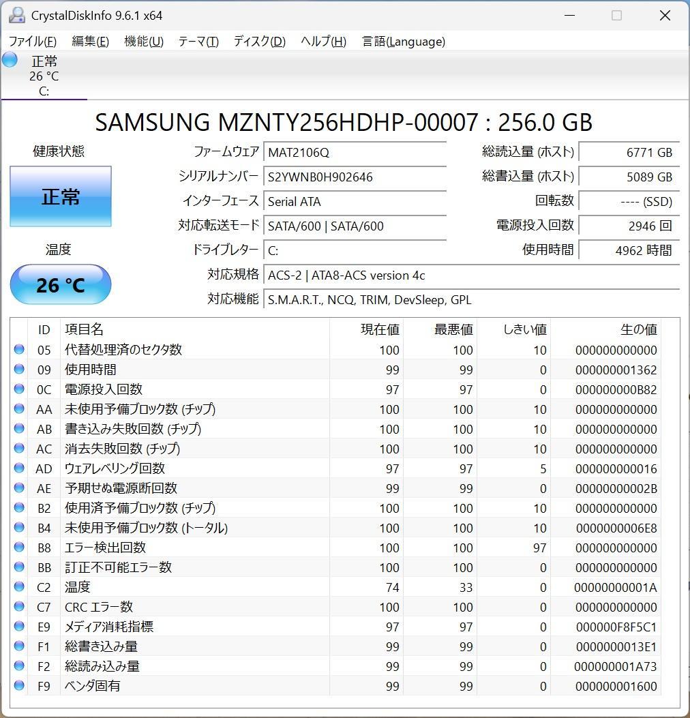
Task: Open the ファイル(F) menu
Action: click(x=33, y=42)
